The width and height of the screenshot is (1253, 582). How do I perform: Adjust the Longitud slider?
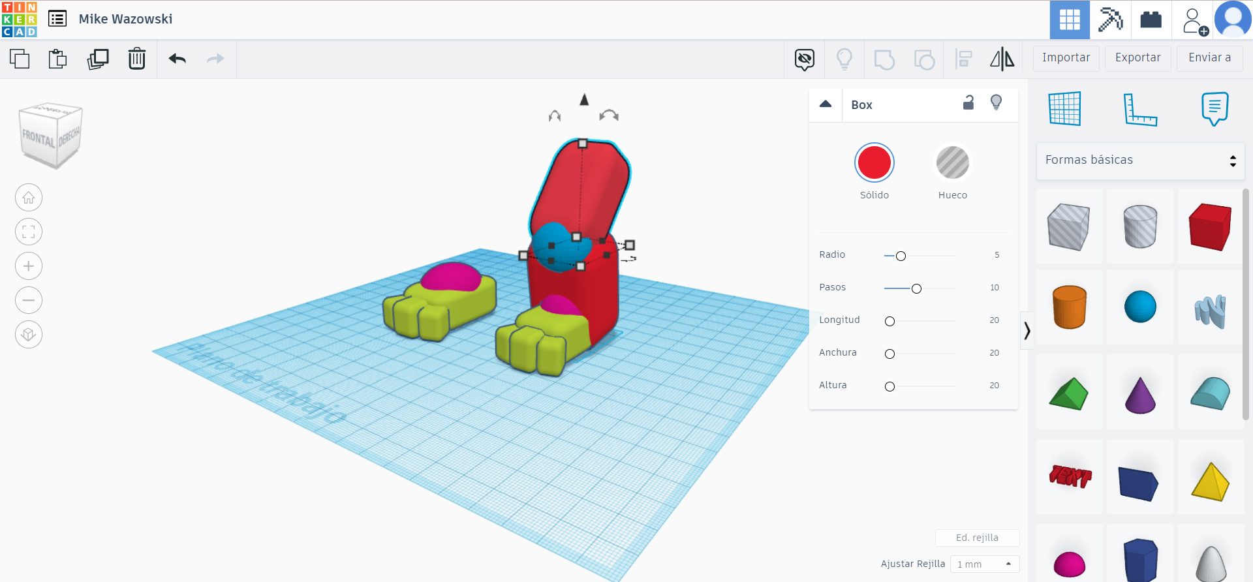click(x=889, y=321)
